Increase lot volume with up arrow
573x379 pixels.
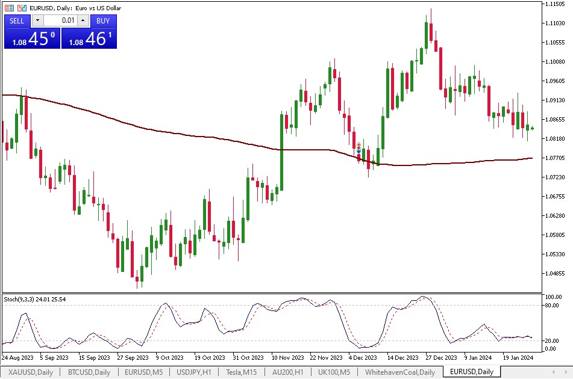pyautogui.click(x=83, y=20)
